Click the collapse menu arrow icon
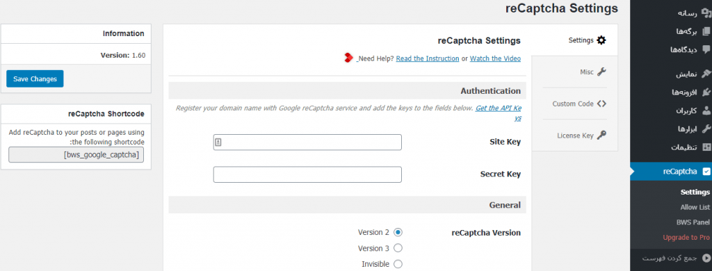This screenshot has height=271, width=712. (x=706, y=258)
